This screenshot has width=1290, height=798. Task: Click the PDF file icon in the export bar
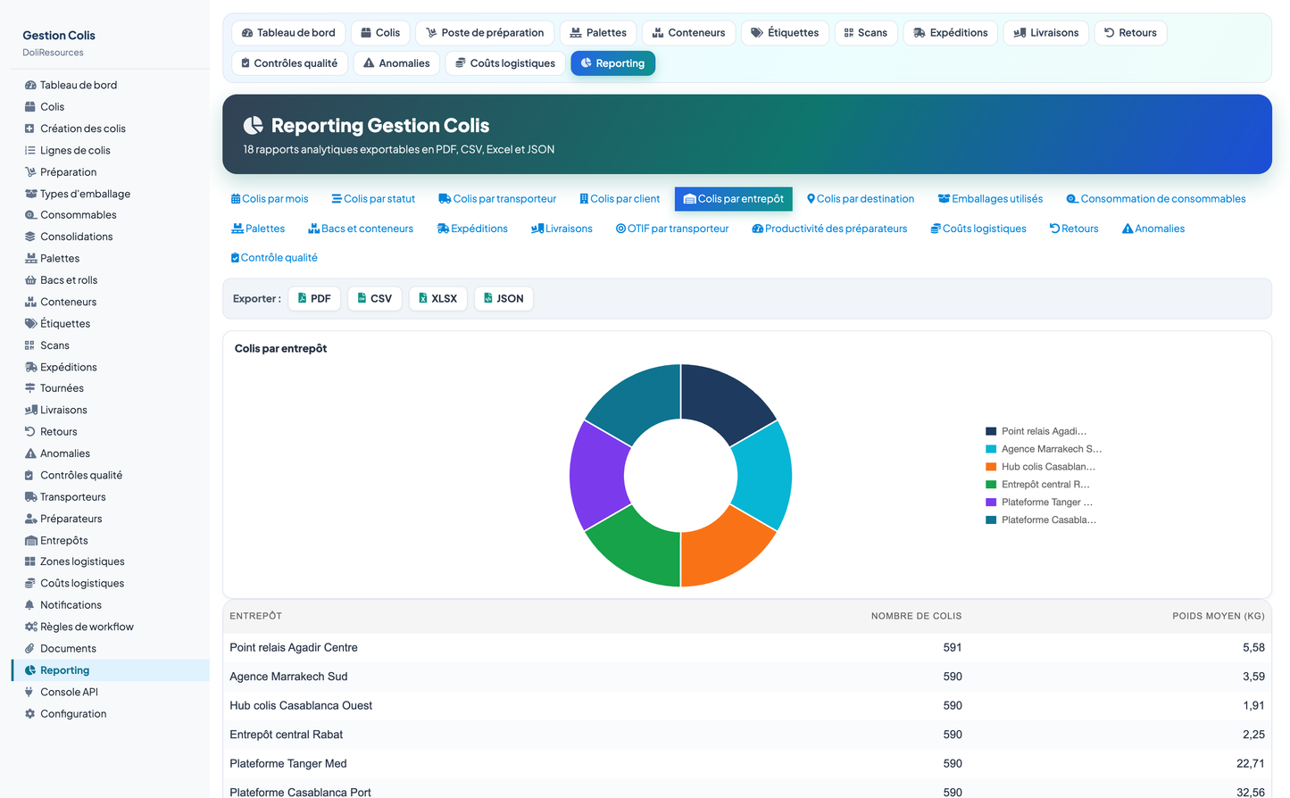[303, 298]
